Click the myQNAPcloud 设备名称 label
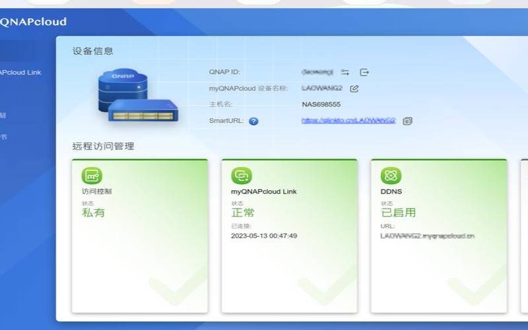Image resolution: width=528 pixels, height=330 pixels. 249,88
